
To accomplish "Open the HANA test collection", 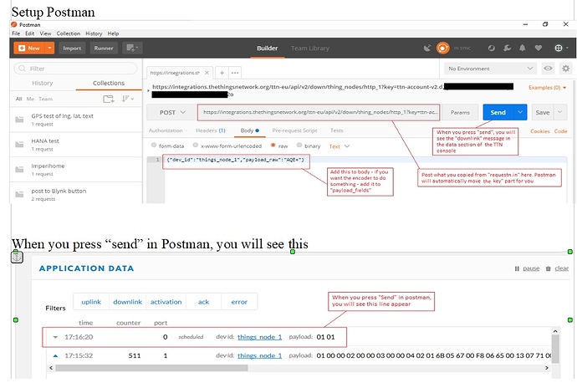I will click(x=76, y=145).
